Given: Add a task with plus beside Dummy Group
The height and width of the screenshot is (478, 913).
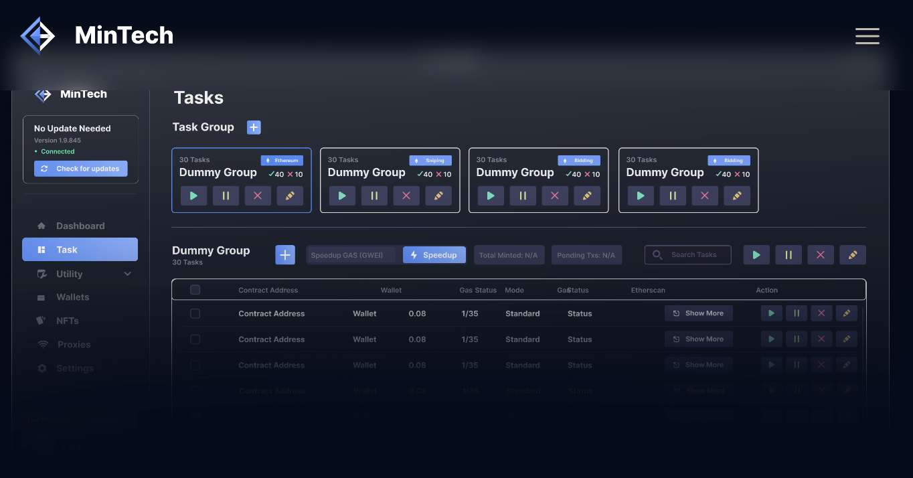Looking at the screenshot, I should [x=285, y=255].
